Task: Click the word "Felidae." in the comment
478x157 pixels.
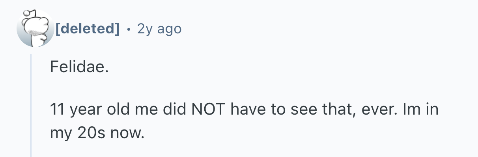Action: (x=78, y=68)
